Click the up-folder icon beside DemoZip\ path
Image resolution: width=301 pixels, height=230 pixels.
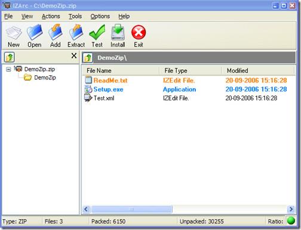tap(88, 58)
